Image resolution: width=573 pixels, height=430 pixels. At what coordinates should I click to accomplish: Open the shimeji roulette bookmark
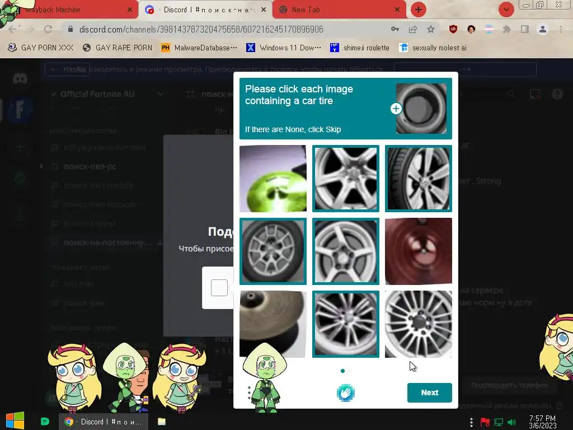360,48
